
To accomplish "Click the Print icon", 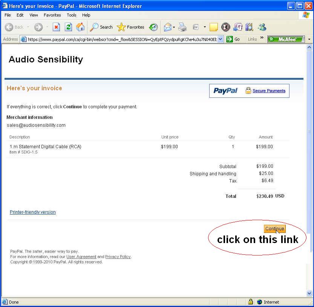I will point(182,27).
